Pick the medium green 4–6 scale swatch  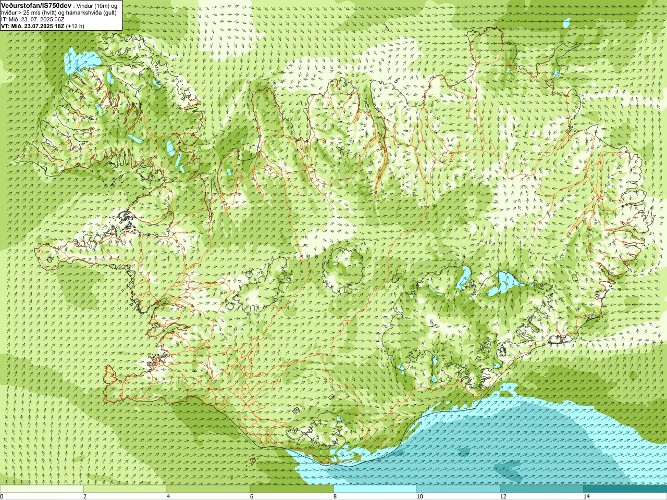tap(208, 489)
